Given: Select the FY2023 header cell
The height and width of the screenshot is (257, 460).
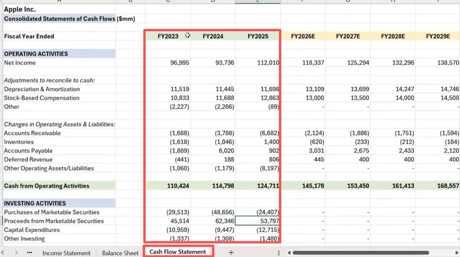Looking at the screenshot, I should pyautogui.click(x=168, y=36).
